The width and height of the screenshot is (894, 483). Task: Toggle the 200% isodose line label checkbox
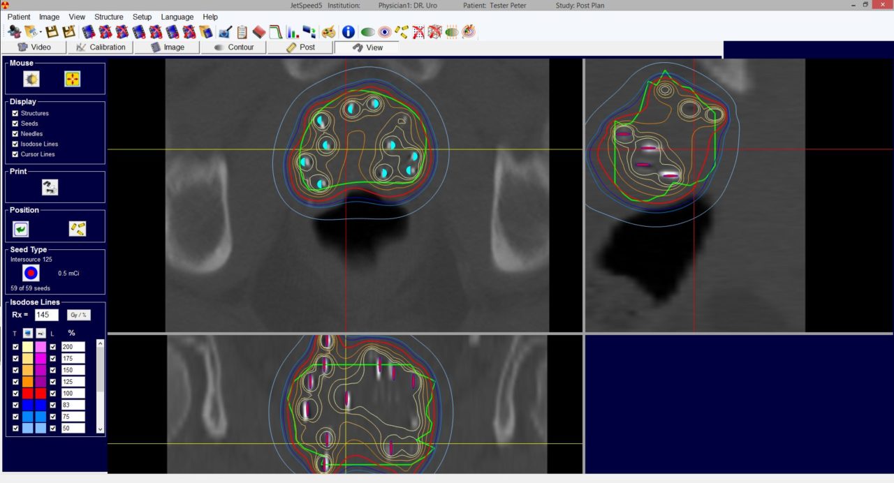coord(53,347)
